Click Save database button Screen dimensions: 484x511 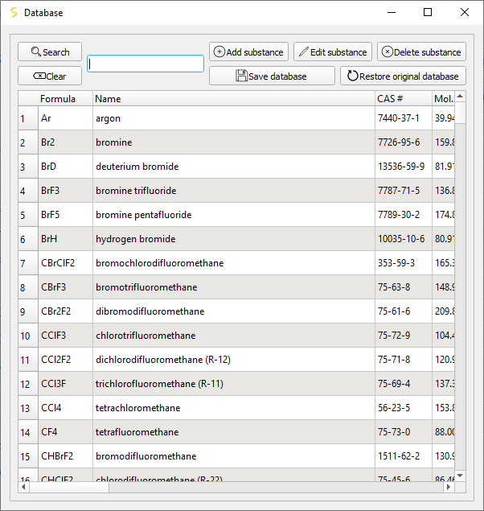coord(272,76)
